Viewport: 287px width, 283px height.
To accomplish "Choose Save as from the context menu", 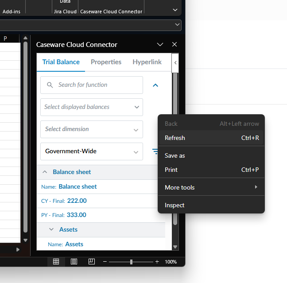I will click(211, 155).
